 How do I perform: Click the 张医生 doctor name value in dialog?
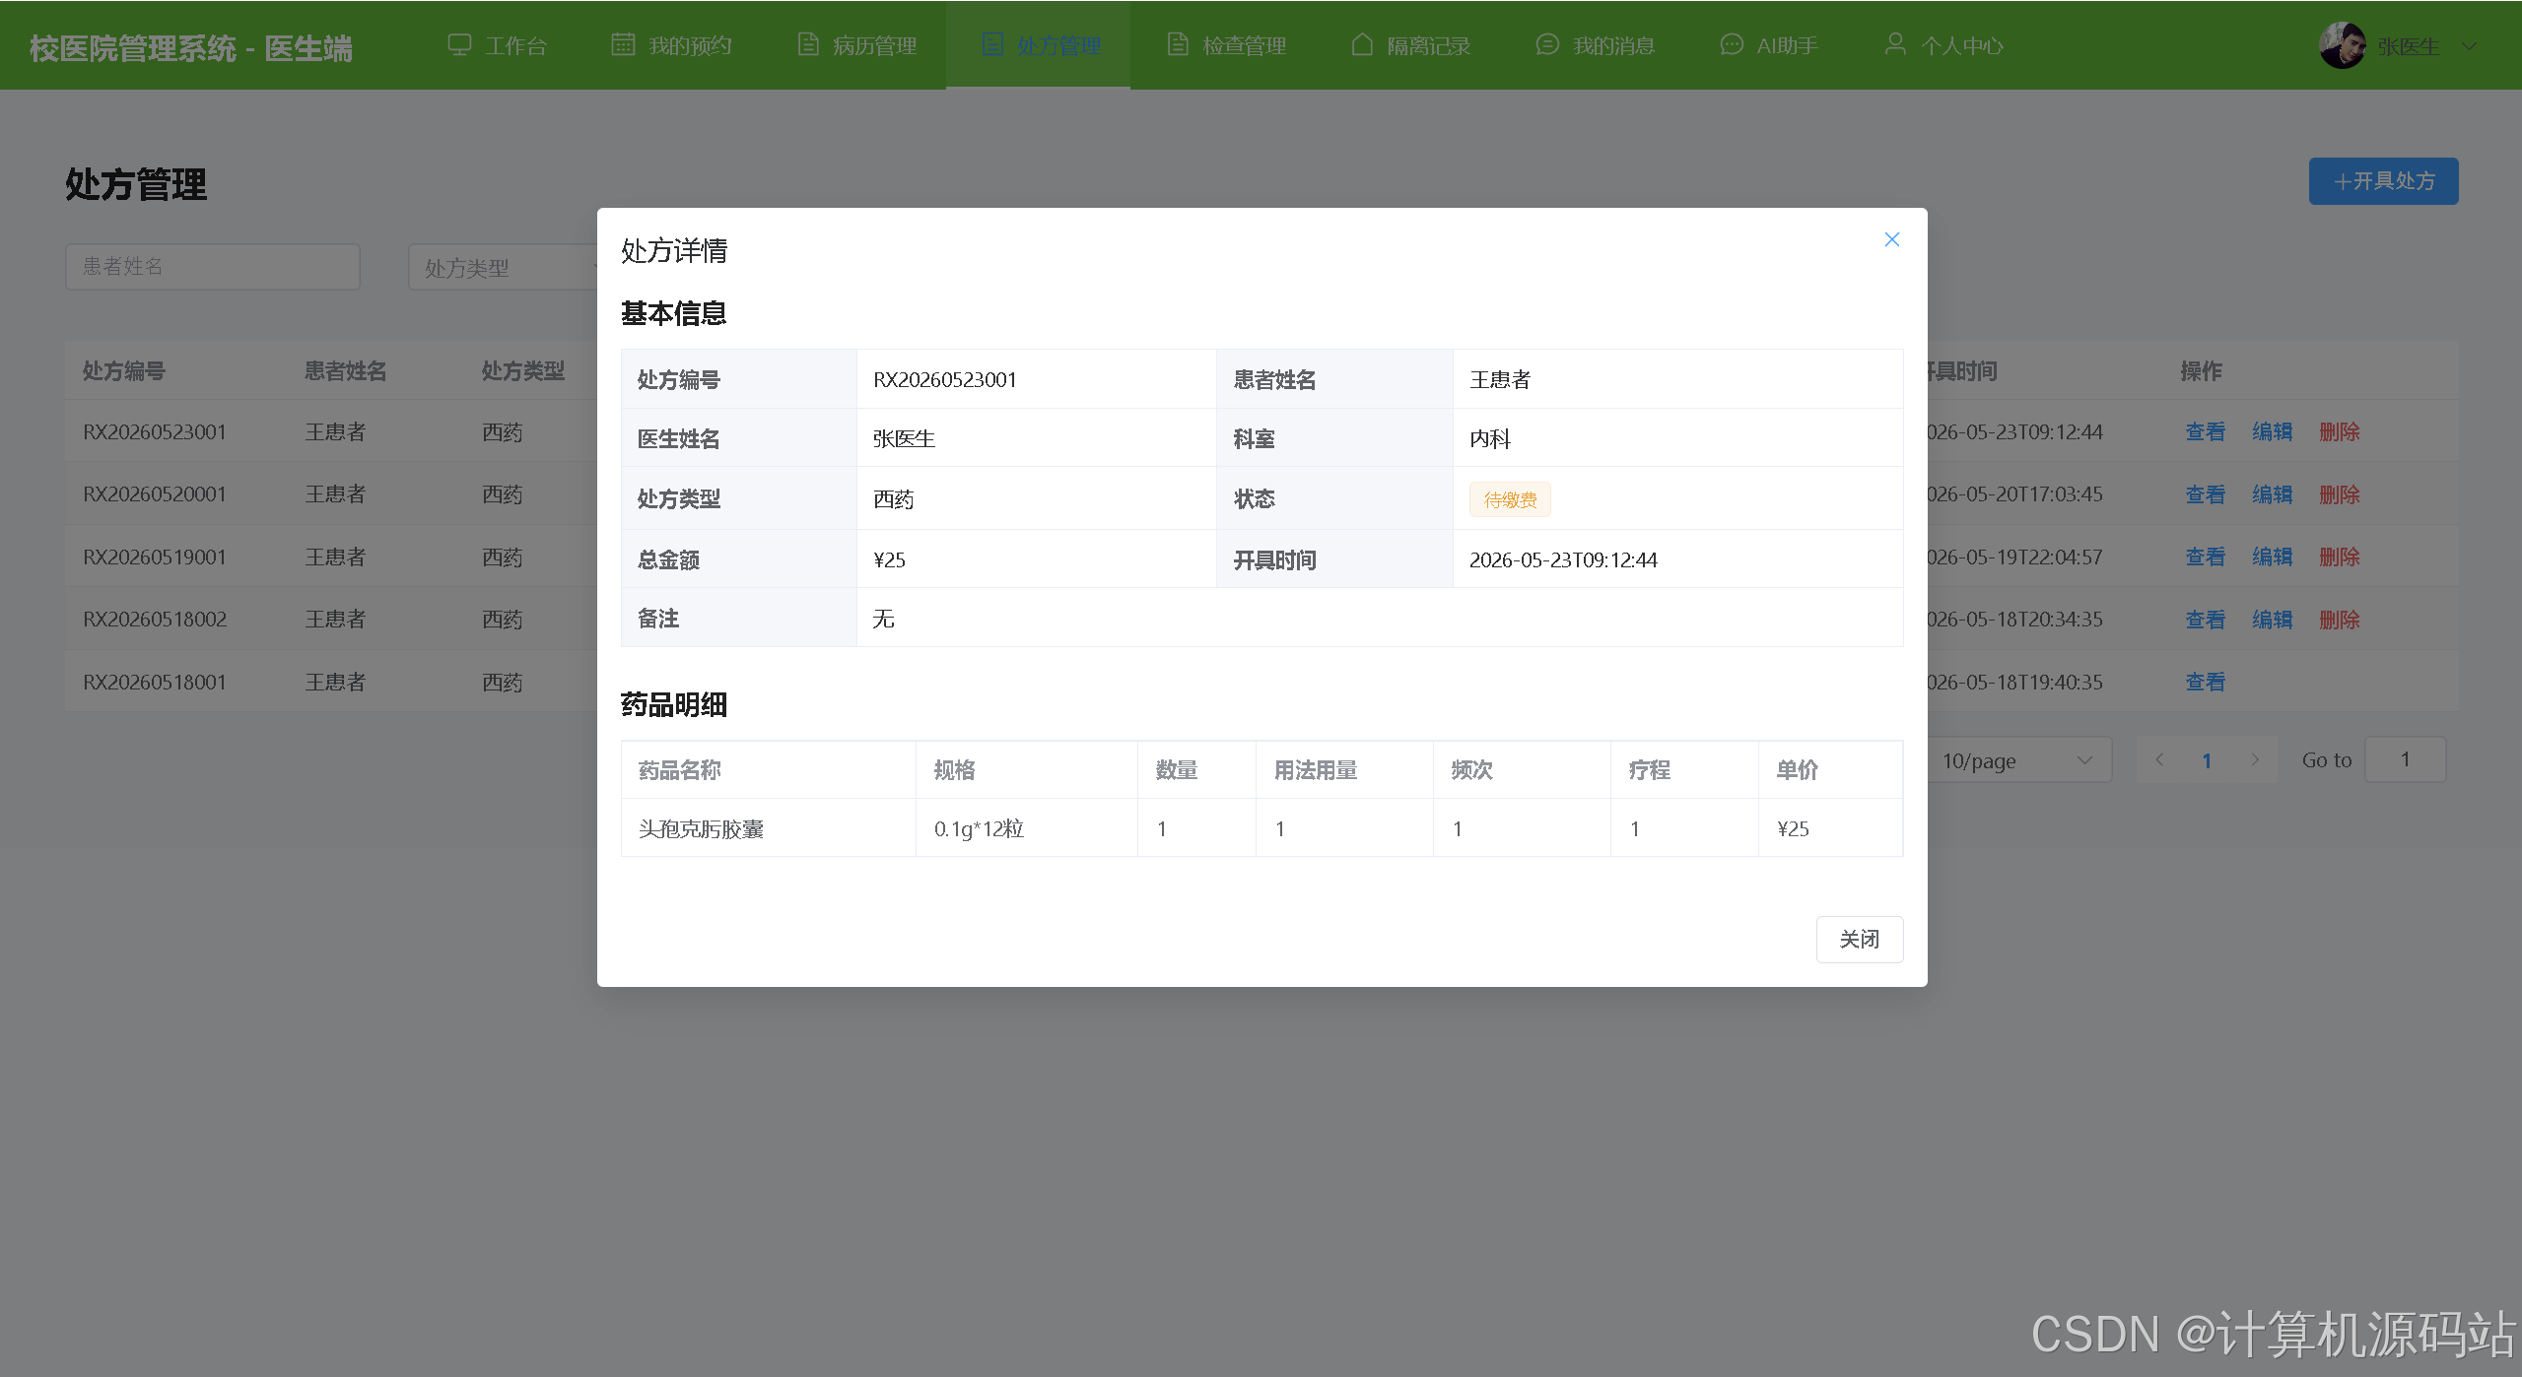pyautogui.click(x=904, y=438)
